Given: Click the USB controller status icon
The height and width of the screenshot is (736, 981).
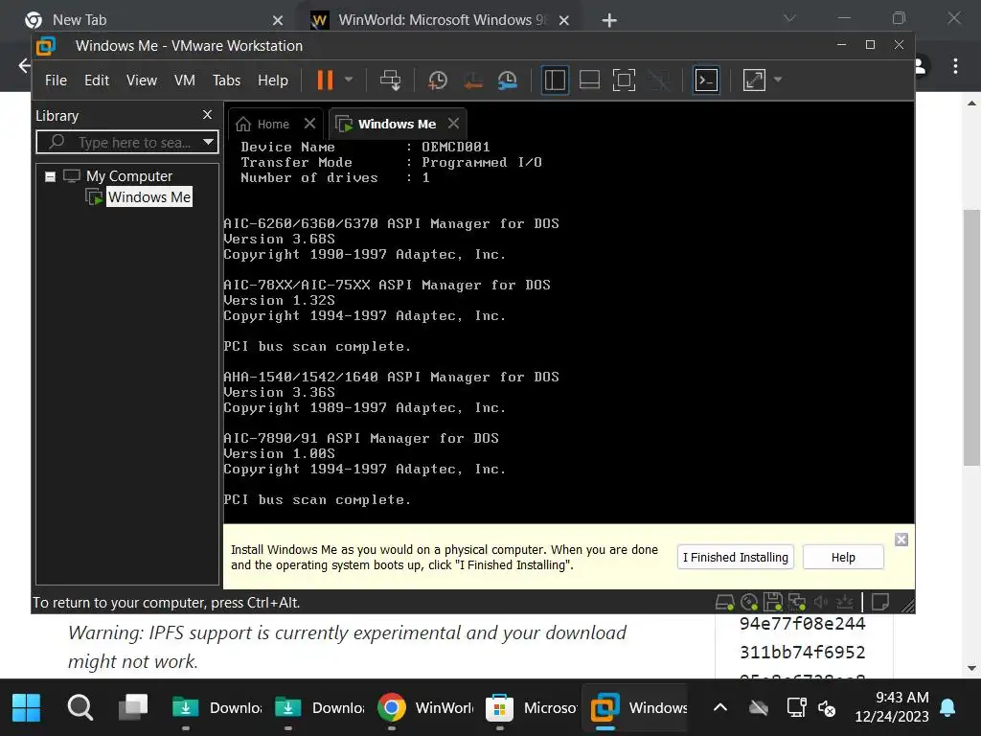Looking at the screenshot, I should point(844,602).
